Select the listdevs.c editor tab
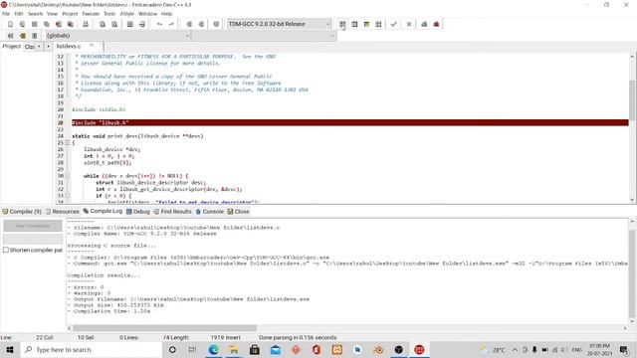 [69, 47]
